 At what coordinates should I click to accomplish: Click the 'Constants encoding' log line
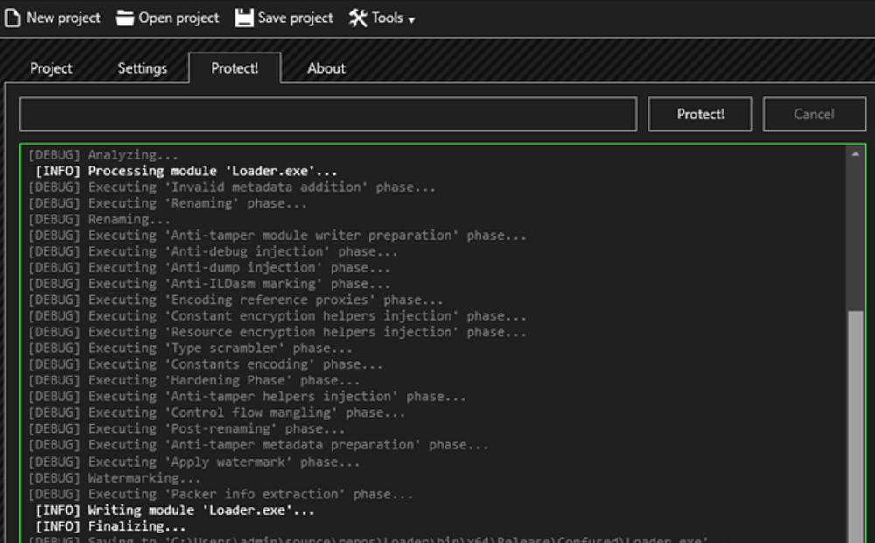[206, 365]
